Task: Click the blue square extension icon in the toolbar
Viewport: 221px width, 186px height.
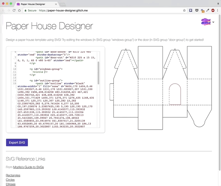Action: [x=191, y=10]
